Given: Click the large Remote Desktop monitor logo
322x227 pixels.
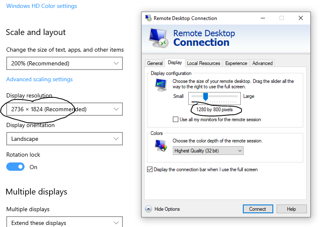Looking at the screenshot, I should [158, 38].
